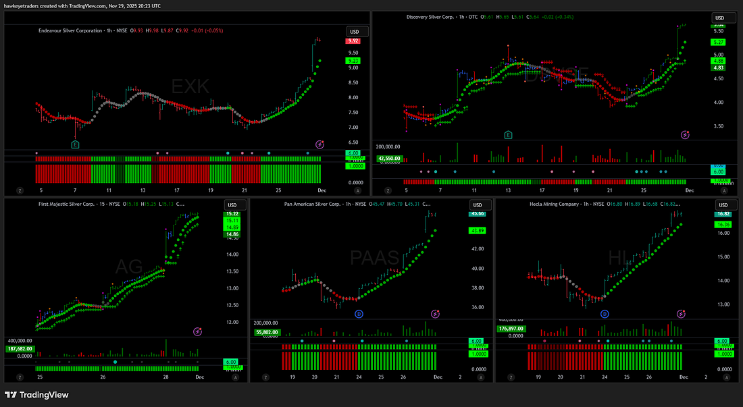Click the First Majestic Silver Corp. chart title
743x407 pixels.
pyautogui.click(x=66, y=205)
